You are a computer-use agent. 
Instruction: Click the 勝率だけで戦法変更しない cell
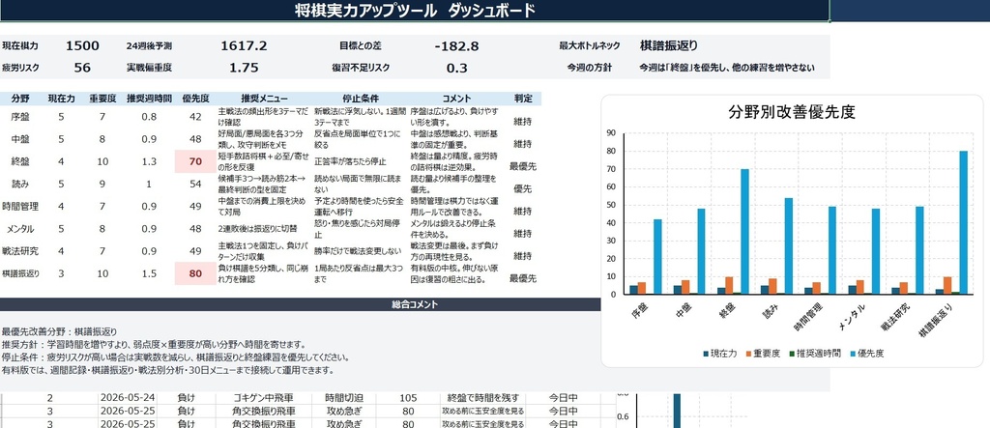[x=358, y=250]
